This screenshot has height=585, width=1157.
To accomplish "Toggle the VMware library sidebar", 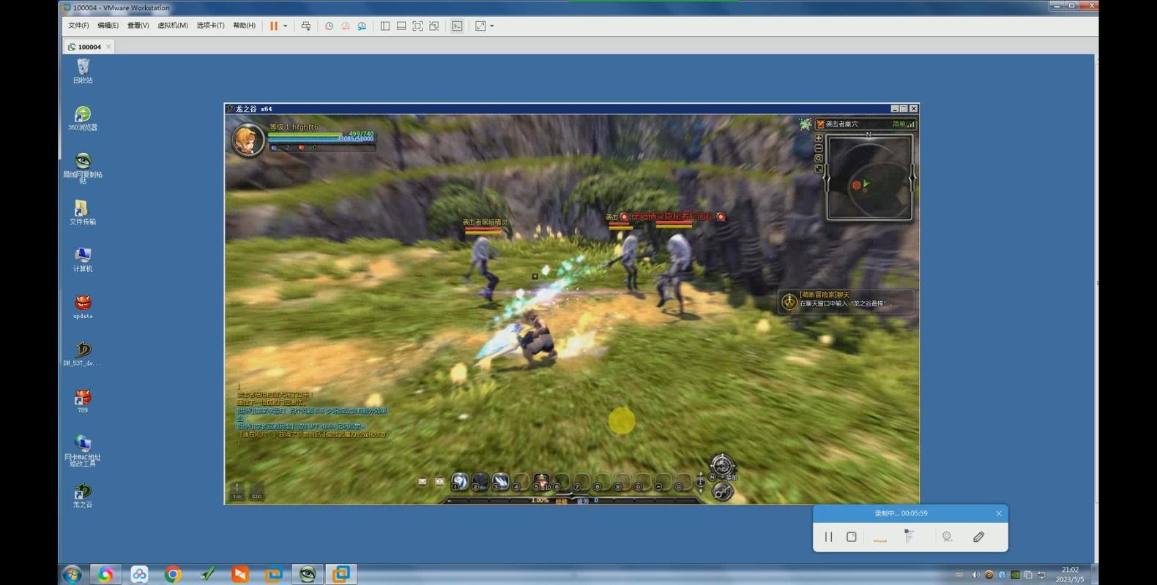I will 384,26.
